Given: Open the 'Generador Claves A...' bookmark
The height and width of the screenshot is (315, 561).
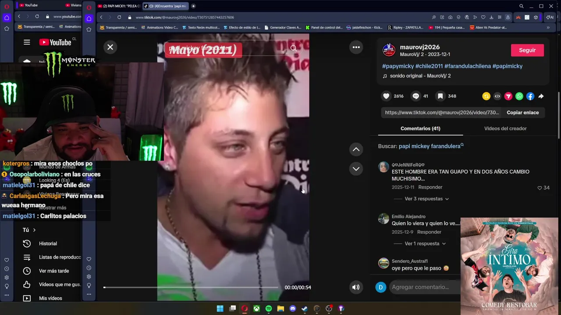Looking at the screenshot, I should coord(283,27).
